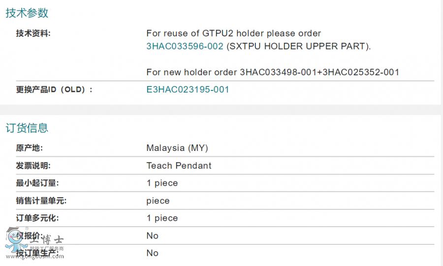The width and height of the screenshot is (443, 266).
Task: Click the 技术参数 section heading
Action: [x=27, y=13]
